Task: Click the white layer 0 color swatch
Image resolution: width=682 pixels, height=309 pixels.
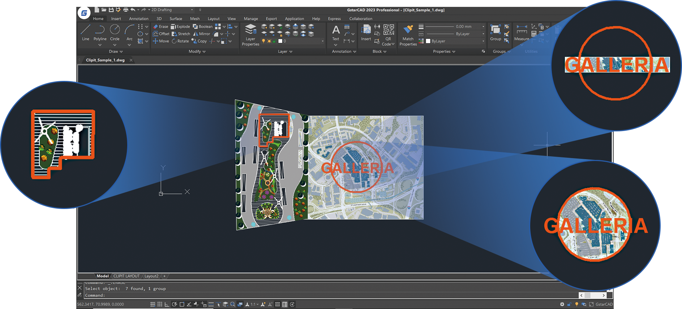Action: click(280, 41)
